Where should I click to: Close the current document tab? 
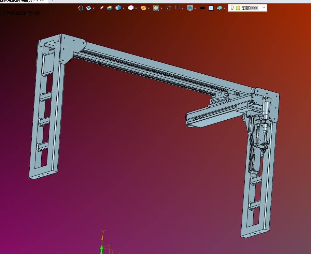point(42,1)
